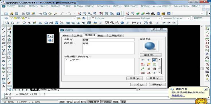Select the Rectangle draw tool
This screenshot has height=104, width=211.
[3, 43]
